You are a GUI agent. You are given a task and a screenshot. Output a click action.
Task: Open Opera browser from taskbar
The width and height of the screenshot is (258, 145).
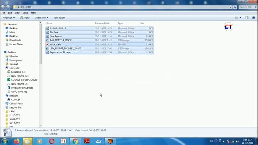tap(52, 141)
